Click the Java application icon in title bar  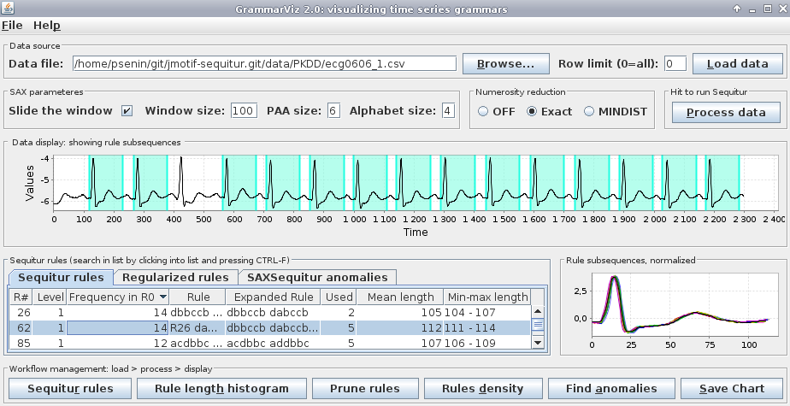[x=8, y=9]
